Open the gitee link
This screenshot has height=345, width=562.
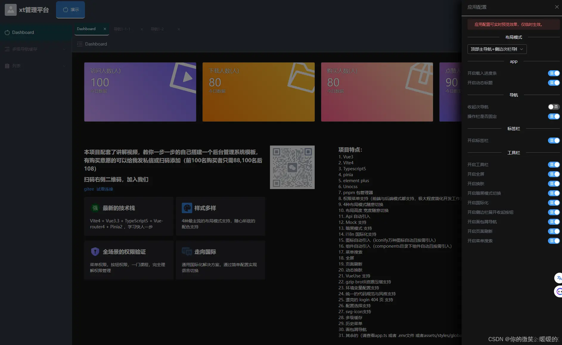[x=89, y=189]
